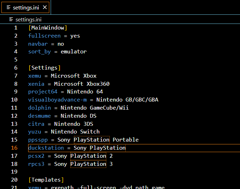Image resolution: width=240 pixels, height=189 pixels.
Task: Click the duckstation key on line 16
Action: tap(46, 148)
